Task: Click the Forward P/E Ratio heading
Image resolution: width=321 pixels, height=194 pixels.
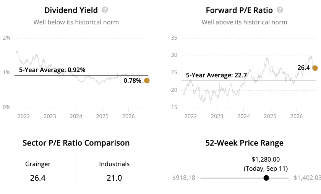Action: click(x=239, y=10)
